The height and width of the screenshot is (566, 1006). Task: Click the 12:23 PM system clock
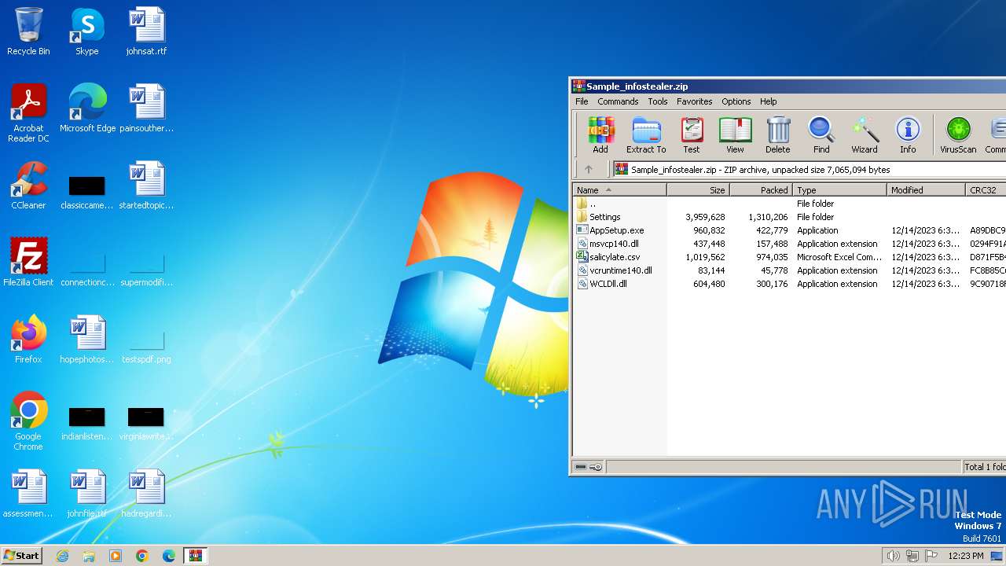pos(966,556)
